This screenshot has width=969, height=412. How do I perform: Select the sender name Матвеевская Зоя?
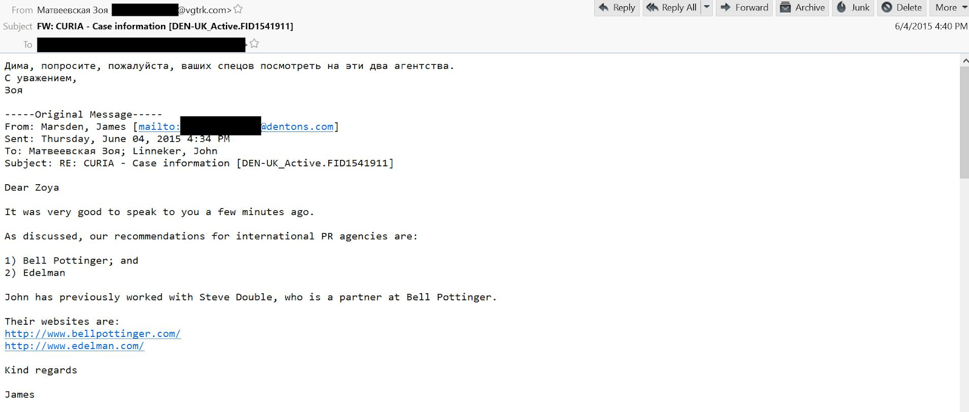pyautogui.click(x=73, y=10)
